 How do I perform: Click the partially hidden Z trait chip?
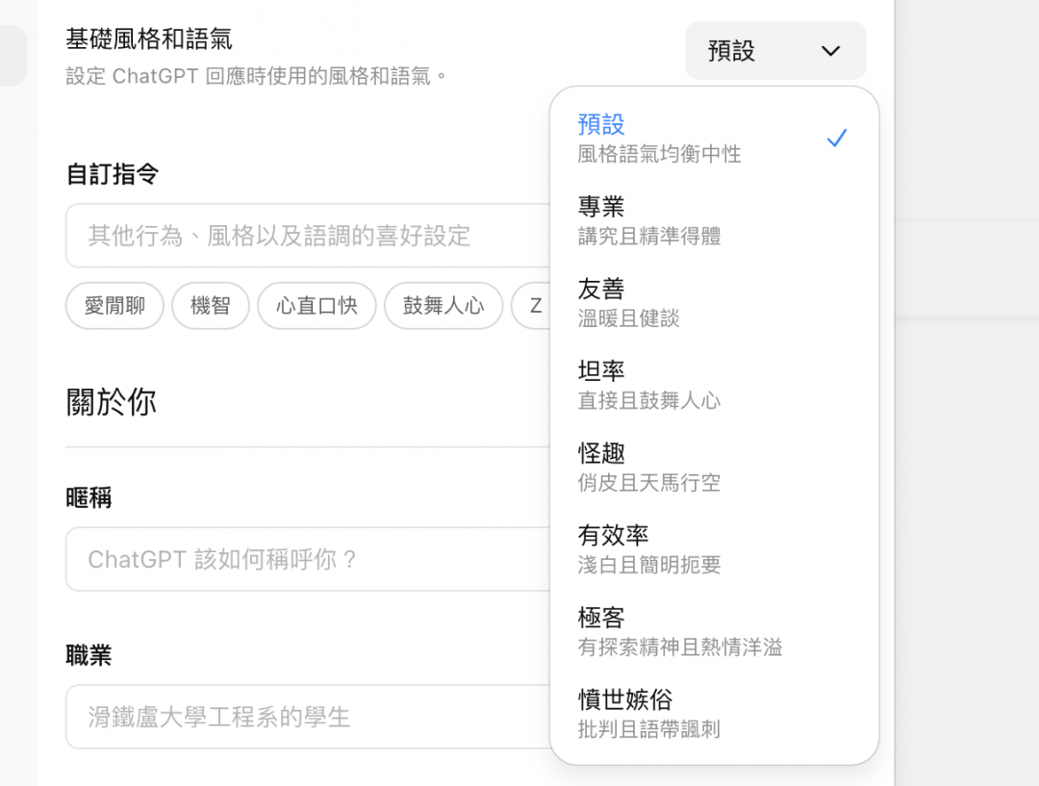536,305
